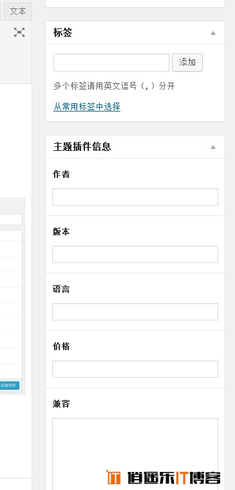Viewport: 235px width, 490px height.
Task: Click the 语言 field label
Action: pyautogui.click(x=61, y=289)
